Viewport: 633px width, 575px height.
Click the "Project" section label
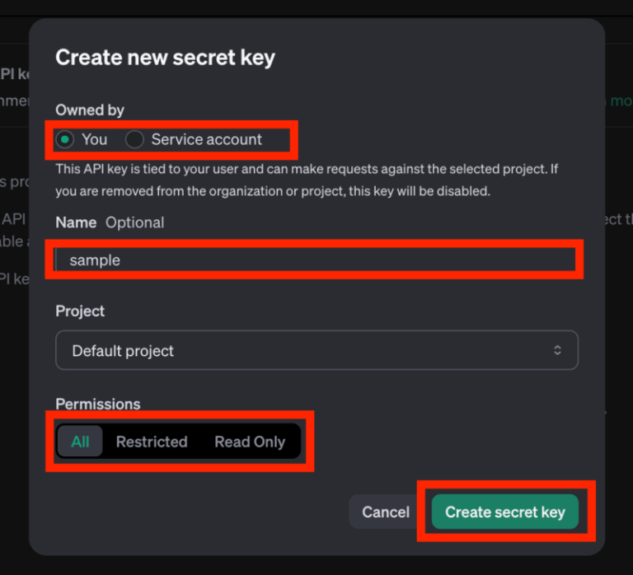coord(80,311)
